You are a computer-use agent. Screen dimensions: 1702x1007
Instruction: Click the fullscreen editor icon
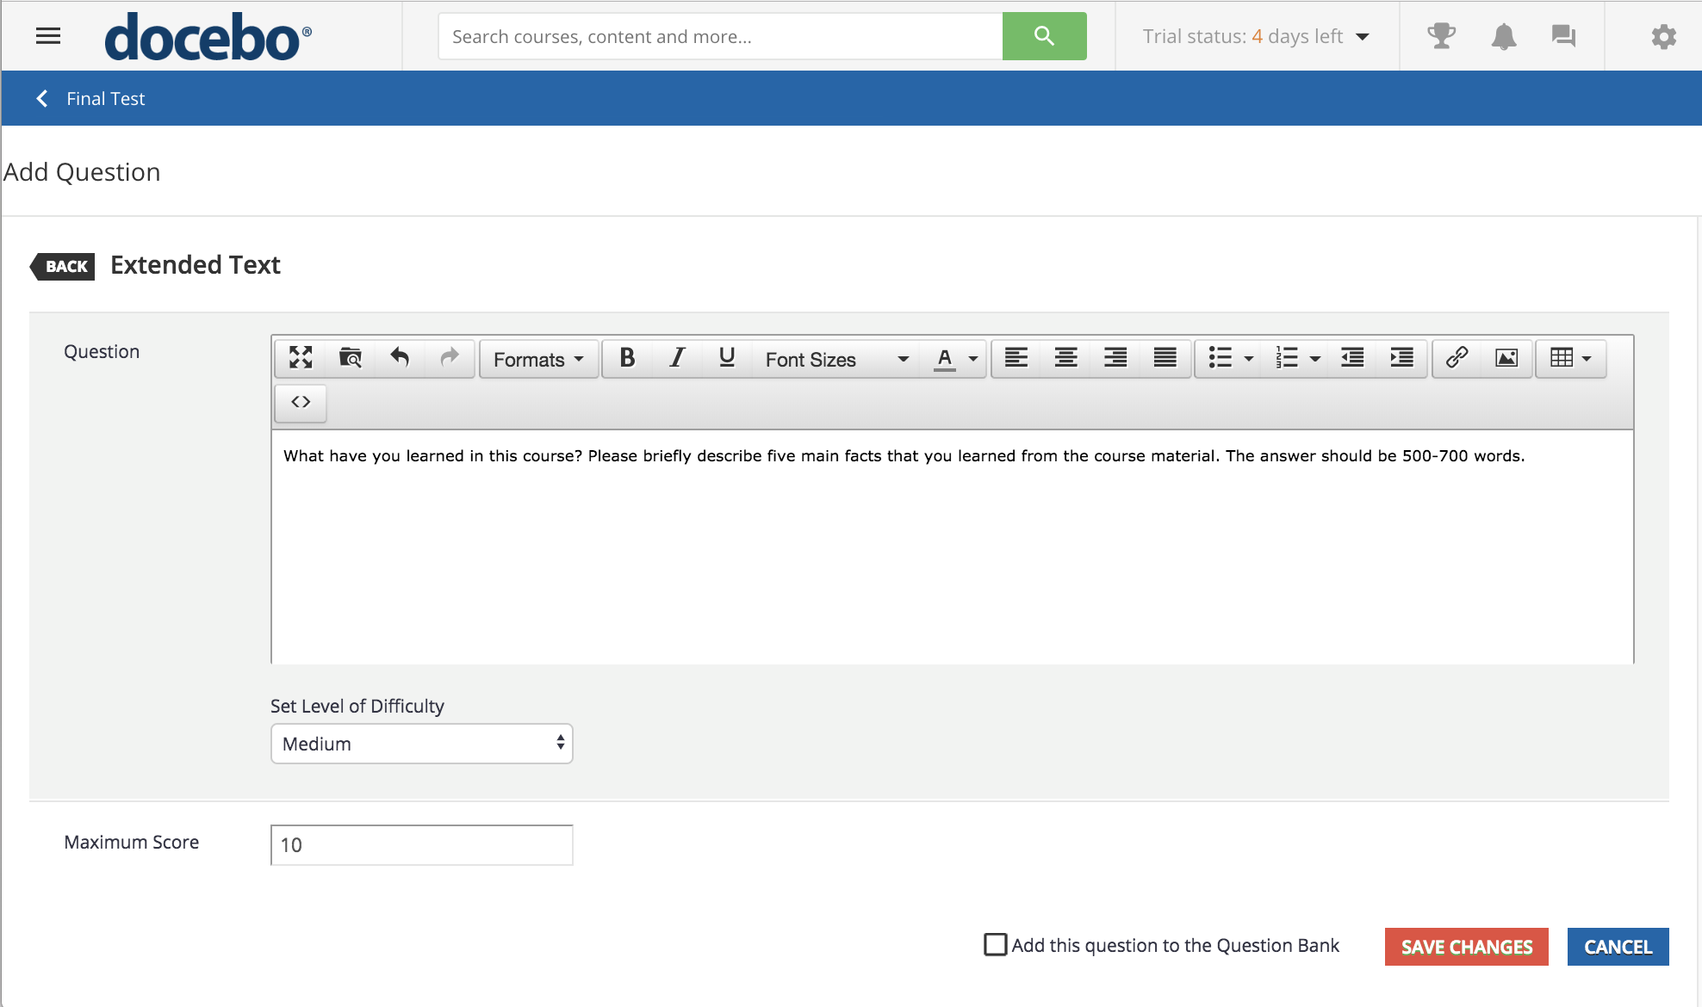[301, 358]
